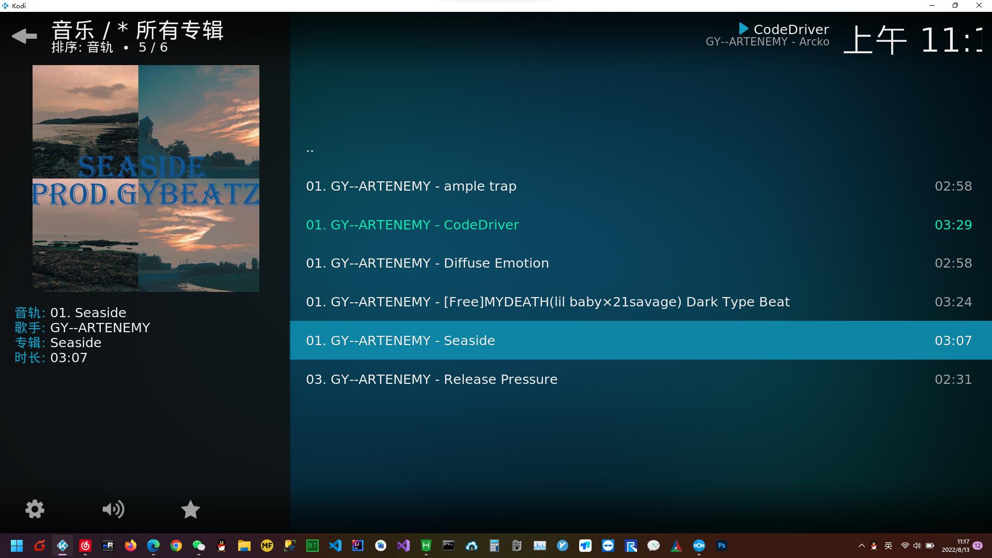Open favourites with the star icon

(x=190, y=509)
